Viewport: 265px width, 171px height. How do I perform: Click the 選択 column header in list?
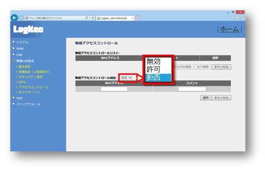215,58
